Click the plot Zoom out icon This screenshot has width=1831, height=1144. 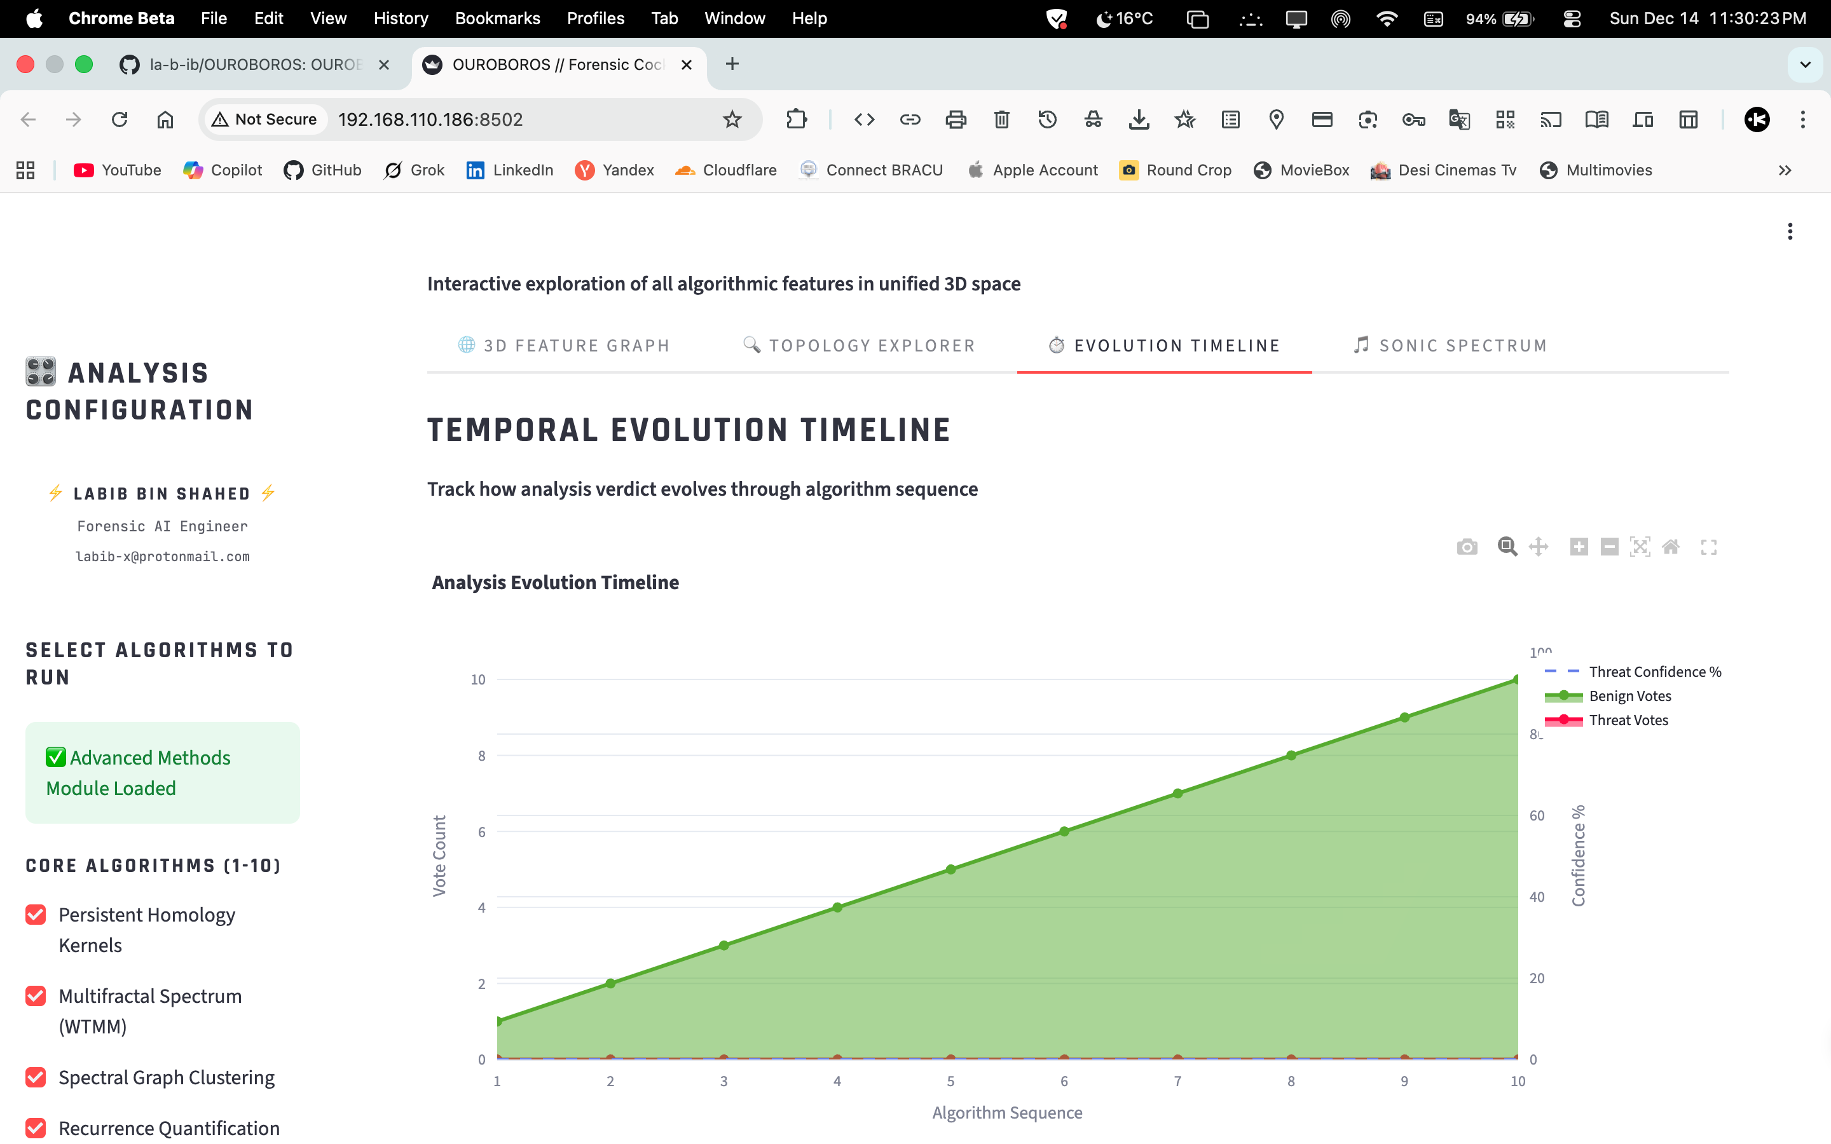click(1609, 547)
